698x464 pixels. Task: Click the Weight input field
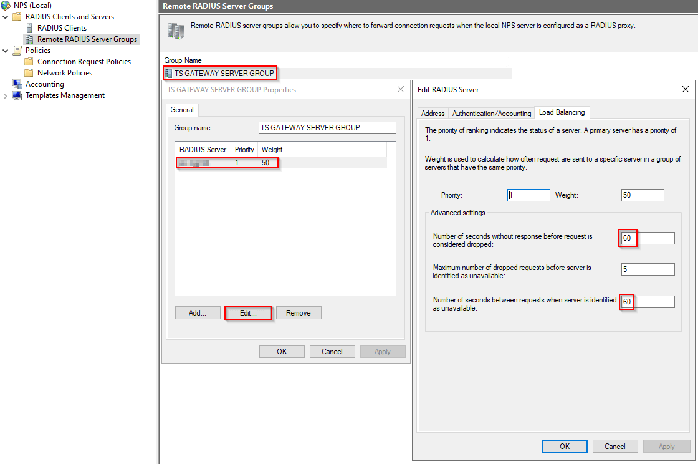pyautogui.click(x=643, y=195)
